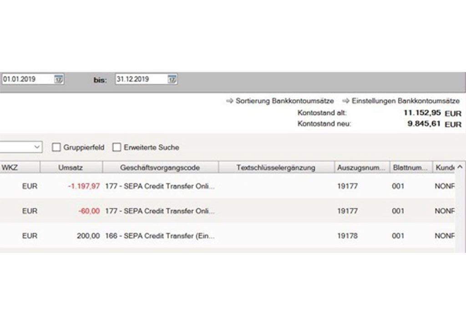
Task: Select statement number 19178
Action: point(347,236)
